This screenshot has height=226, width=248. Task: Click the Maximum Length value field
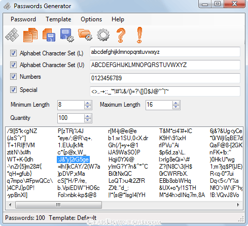159,105
